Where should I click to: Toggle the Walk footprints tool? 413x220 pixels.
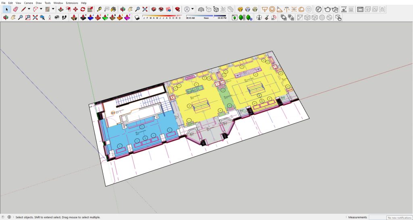[64, 17]
